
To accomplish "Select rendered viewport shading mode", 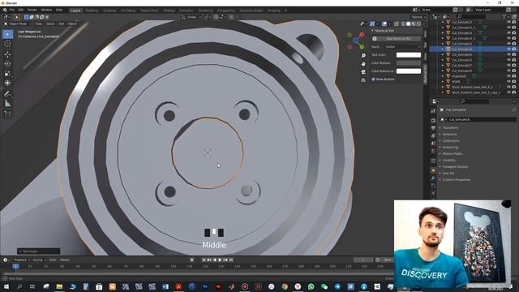I will click(x=418, y=24).
